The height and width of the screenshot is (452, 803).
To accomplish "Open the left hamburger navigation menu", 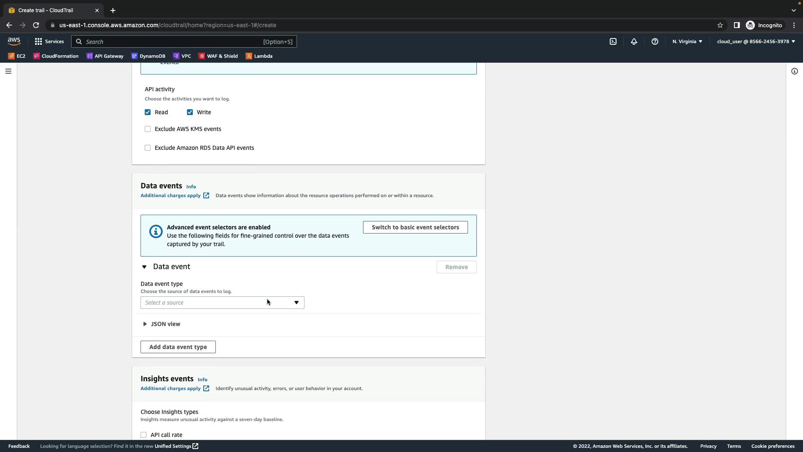I will click(8, 71).
